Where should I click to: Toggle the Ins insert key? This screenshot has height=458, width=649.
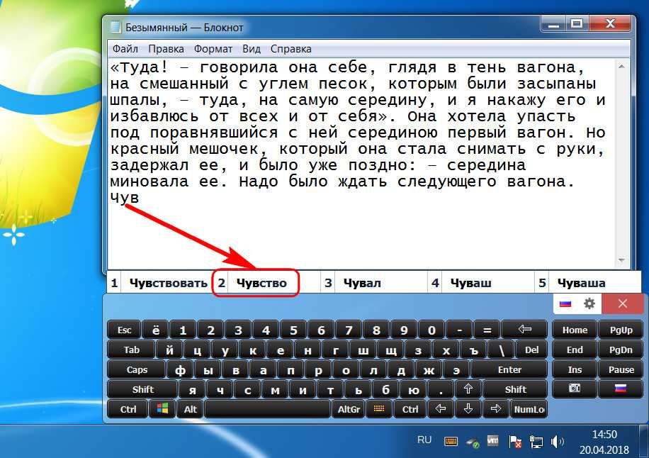pos(575,369)
